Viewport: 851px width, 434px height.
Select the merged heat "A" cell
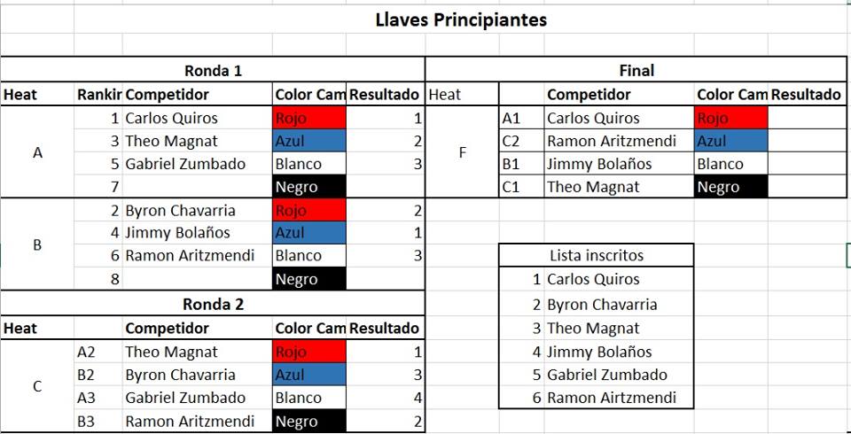[37, 152]
